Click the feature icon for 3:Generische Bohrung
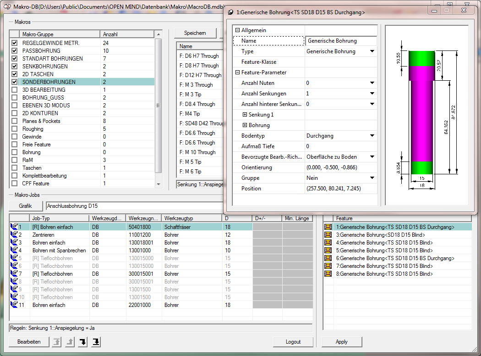The height and width of the screenshot is (356, 481). pyautogui.click(x=328, y=235)
